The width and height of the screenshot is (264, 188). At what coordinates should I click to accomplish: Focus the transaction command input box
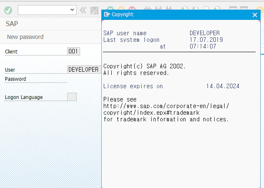pyautogui.click(x=47, y=10)
